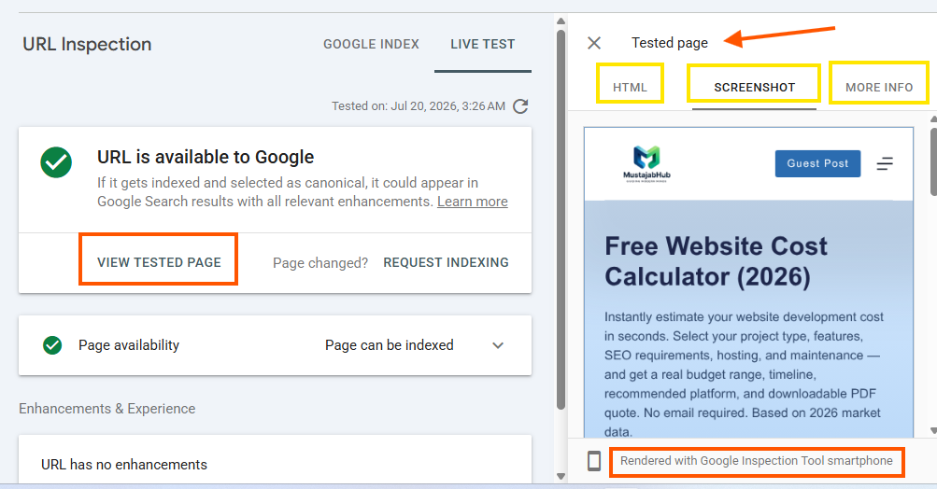Click the URL Inspection panel scrollbar
The width and height of the screenshot is (937, 489).
(x=561, y=219)
